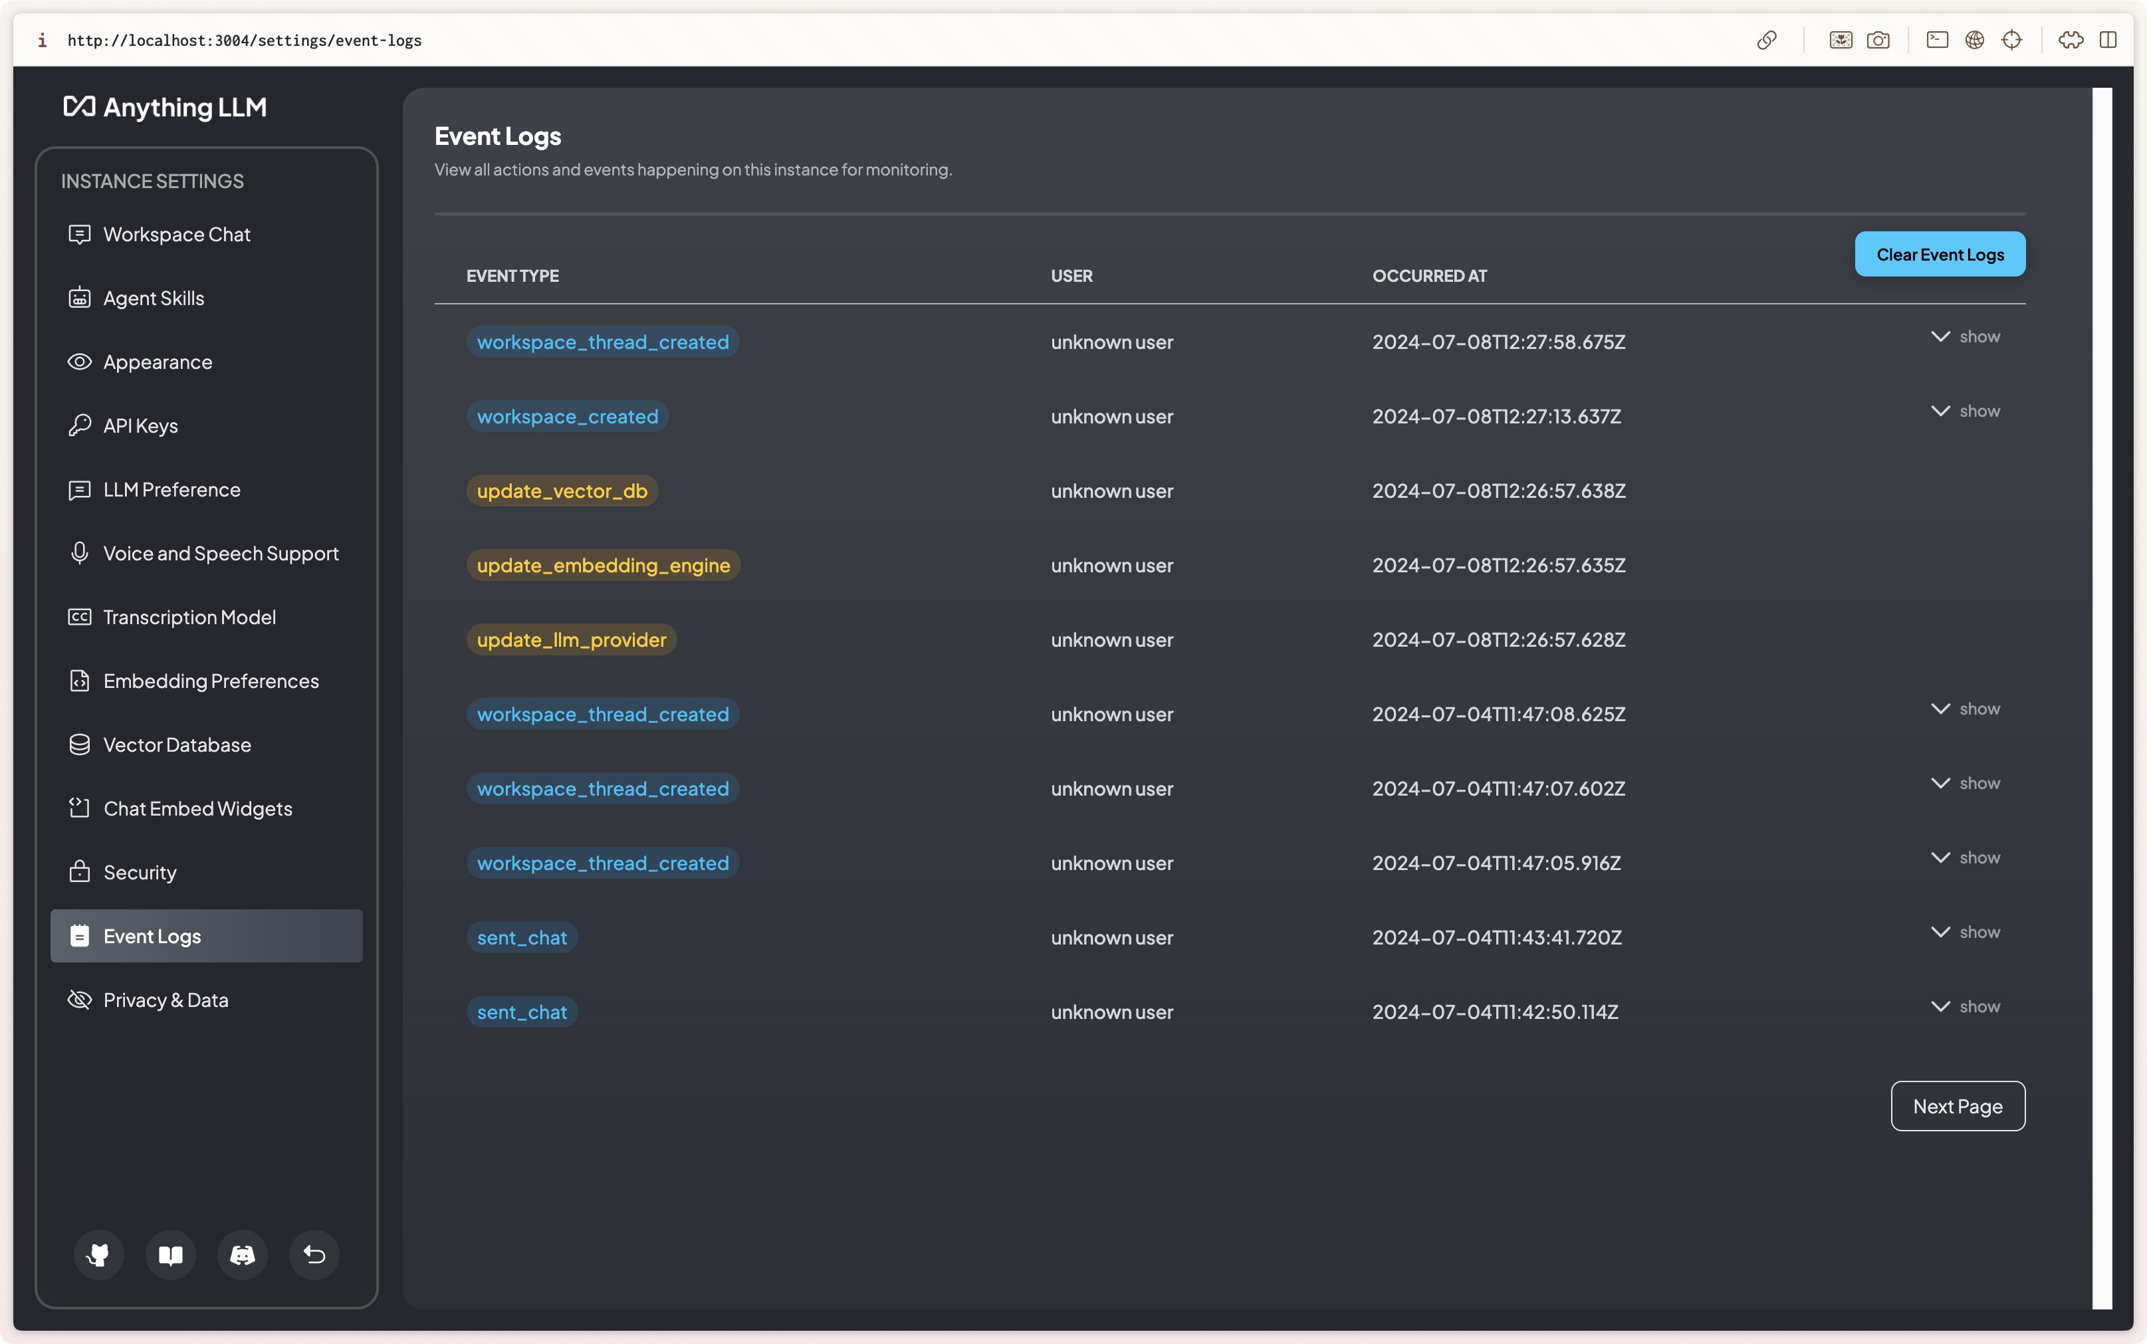Open the Security menu item
Viewport: 2147px width, 1344px height.
click(x=140, y=872)
